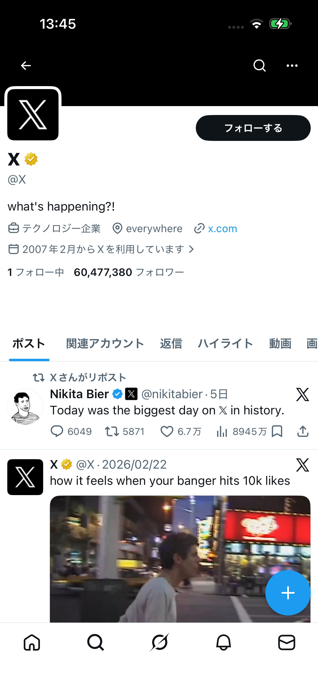Go to Home via the house icon
Viewport: 318px width, 690px height.
(x=32, y=642)
